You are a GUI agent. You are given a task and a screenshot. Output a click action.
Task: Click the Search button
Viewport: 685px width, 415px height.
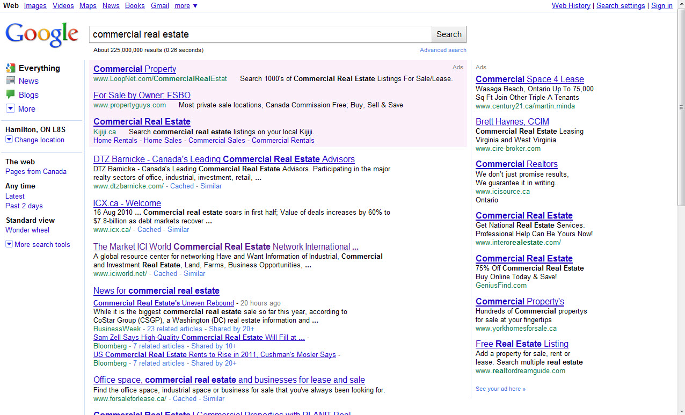click(x=449, y=34)
